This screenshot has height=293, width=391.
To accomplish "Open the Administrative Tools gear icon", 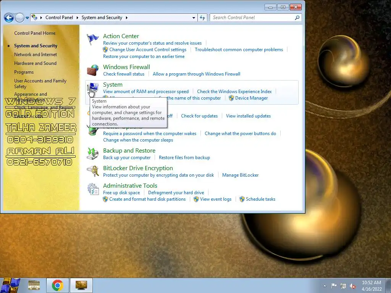I will tap(93, 189).
